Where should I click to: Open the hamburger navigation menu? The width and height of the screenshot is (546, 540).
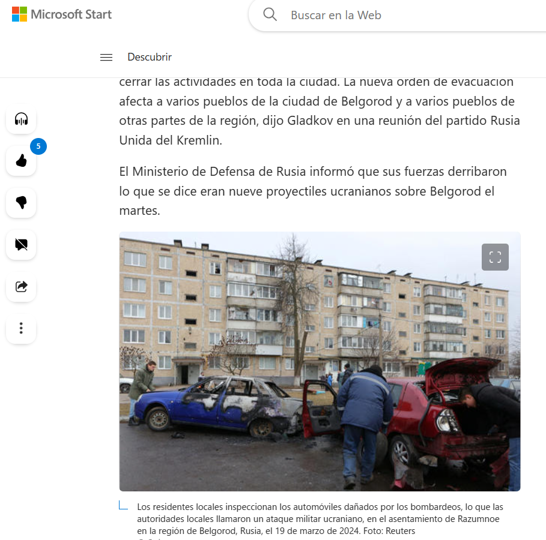click(106, 57)
